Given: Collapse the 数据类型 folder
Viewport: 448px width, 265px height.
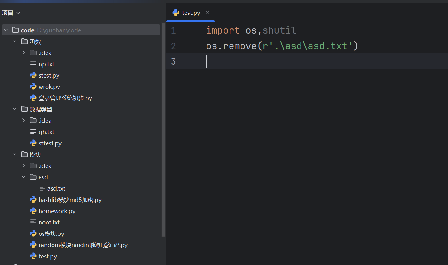Looking at the screenshot, I should tap(14, 109).
